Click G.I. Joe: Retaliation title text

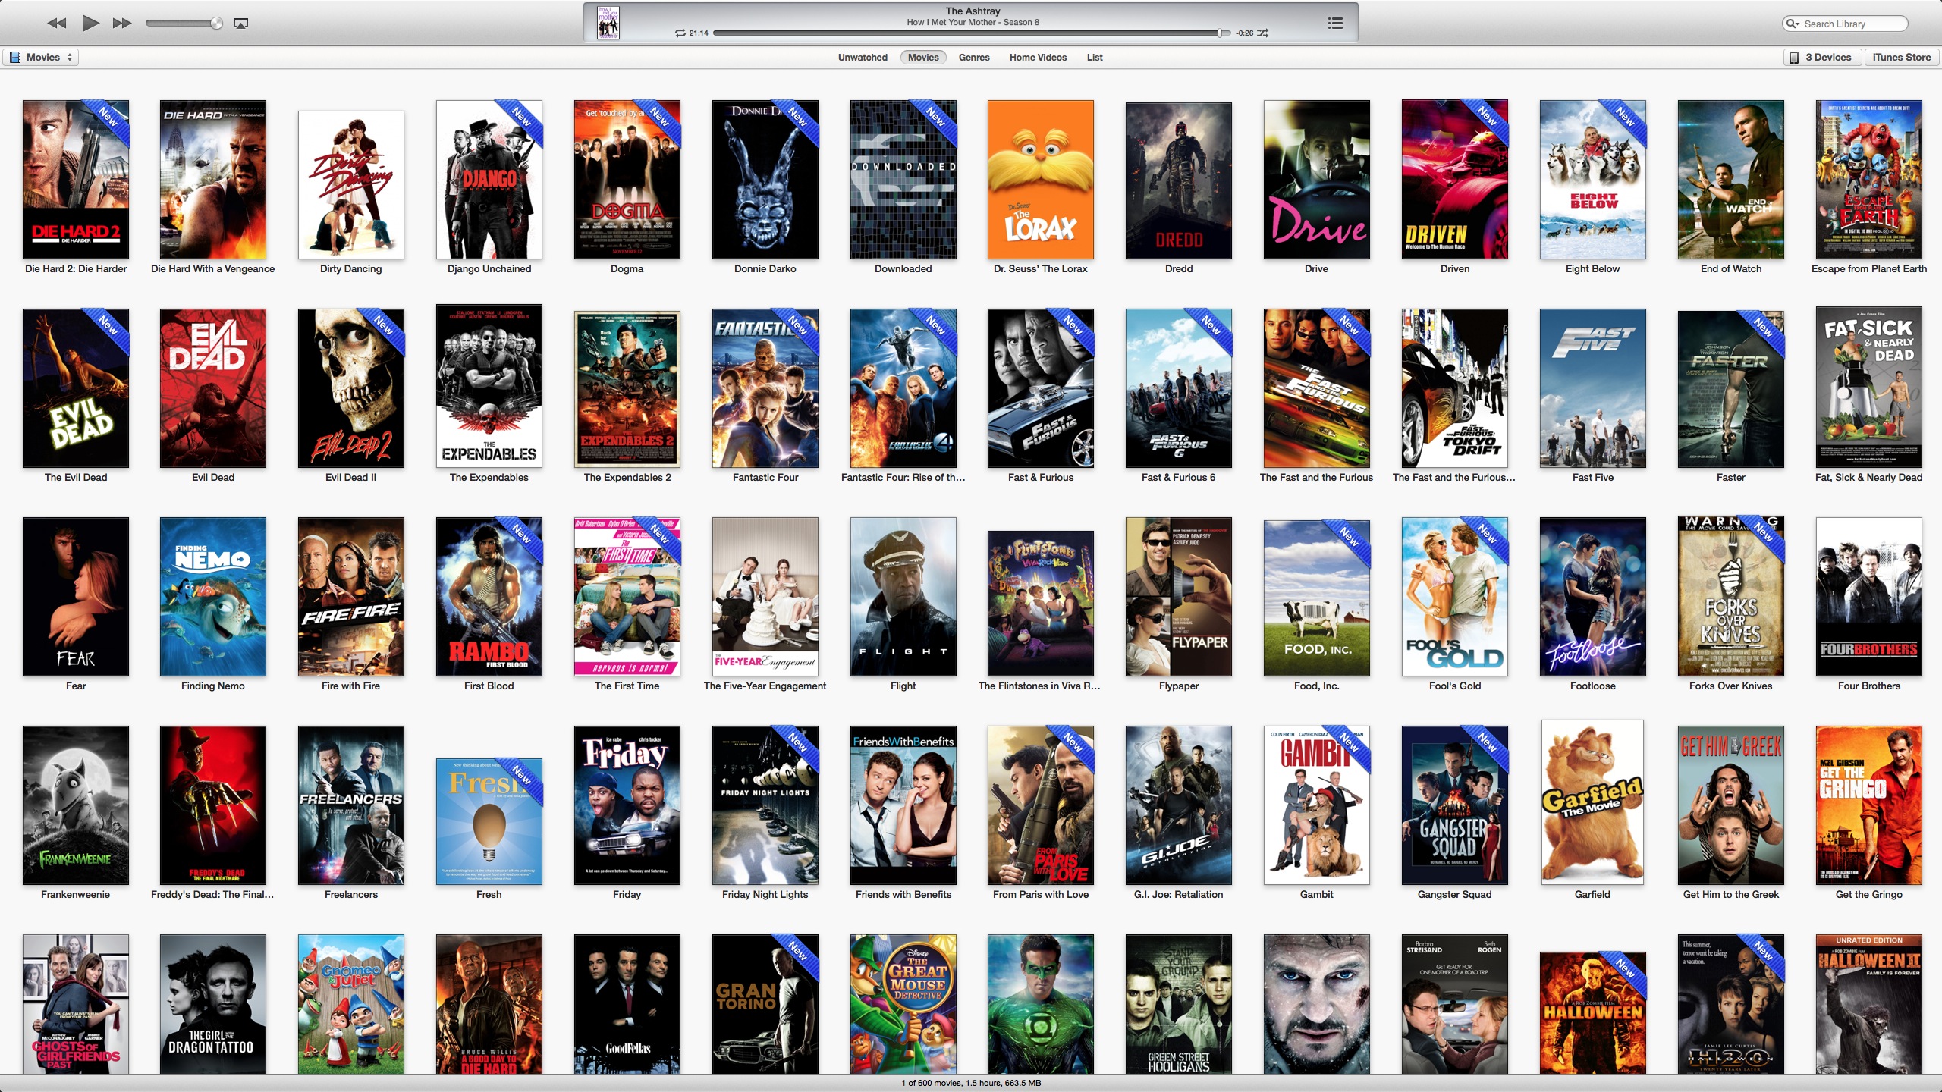click(x=1179, y=895)
